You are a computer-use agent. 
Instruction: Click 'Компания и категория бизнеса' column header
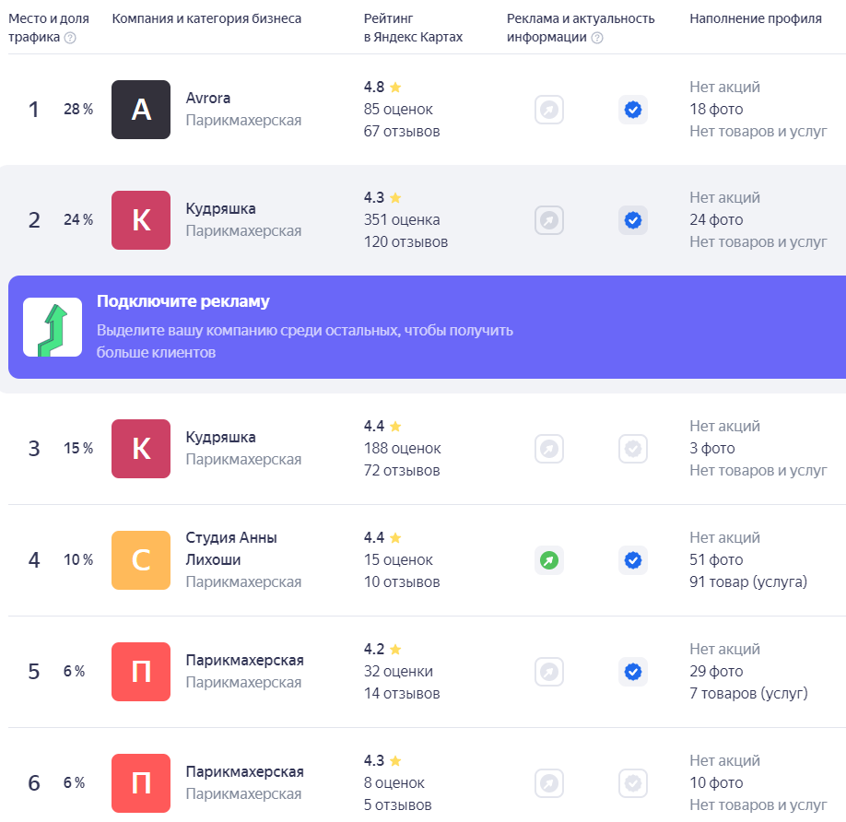pyautogui.click(x=206, y=18)
